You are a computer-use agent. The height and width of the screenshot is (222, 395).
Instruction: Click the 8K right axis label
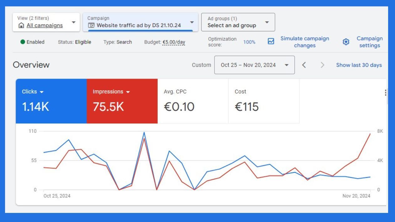[x=380, y=131]
